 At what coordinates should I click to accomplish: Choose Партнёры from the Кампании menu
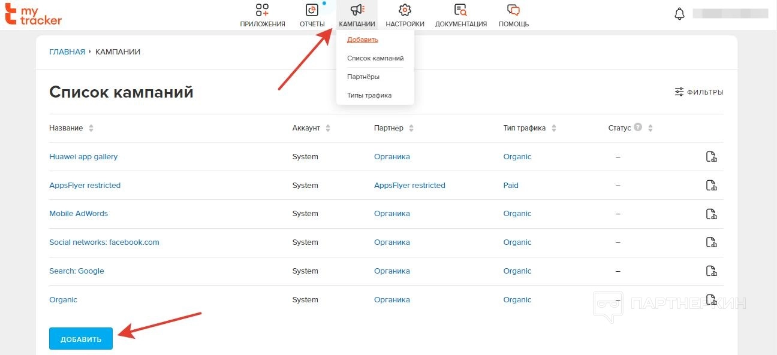[363, 77]
